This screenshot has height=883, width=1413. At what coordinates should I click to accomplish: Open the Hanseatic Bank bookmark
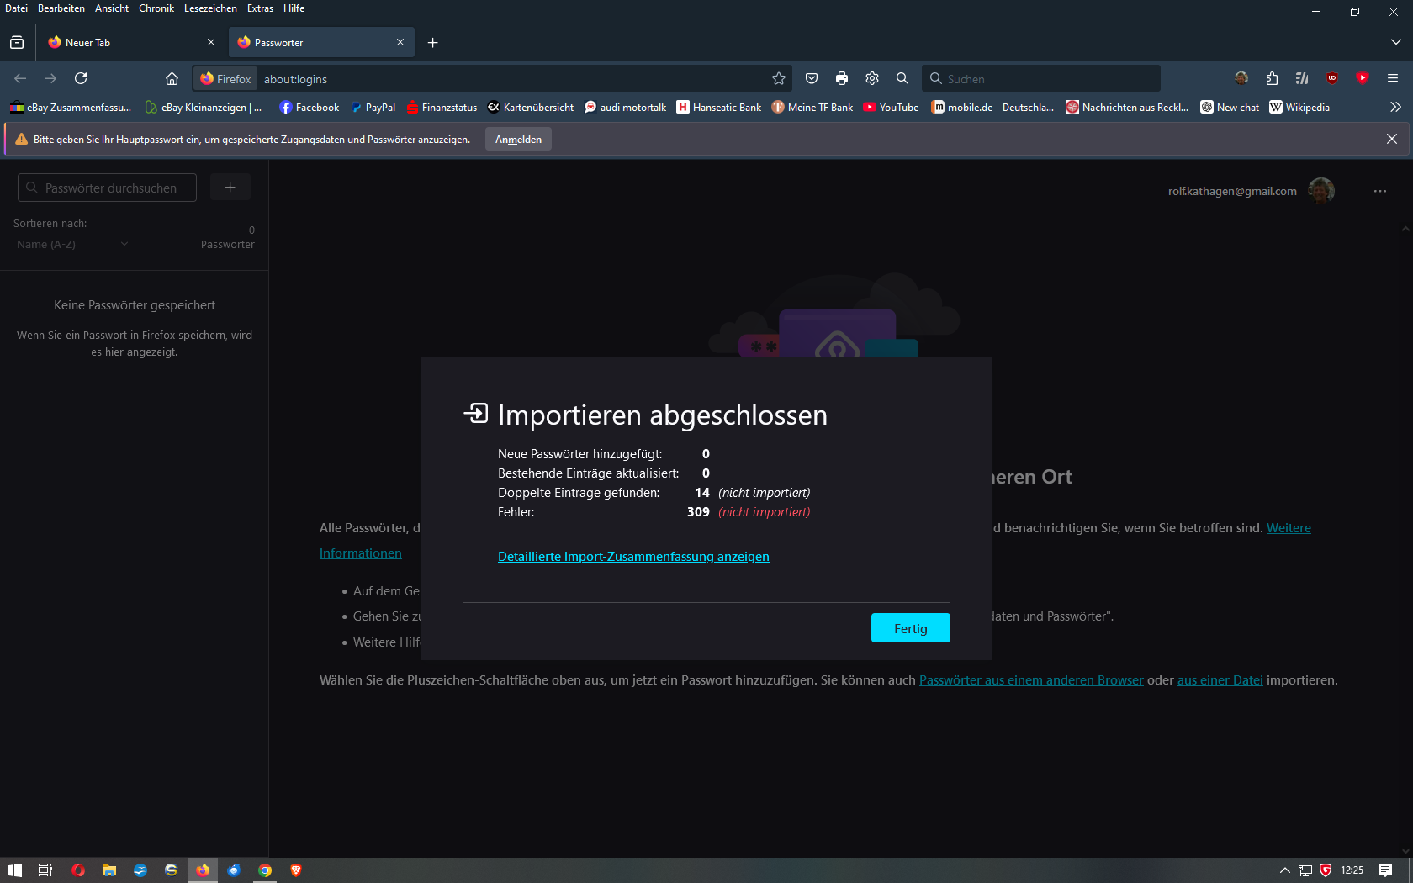click(x=719, y=107)
